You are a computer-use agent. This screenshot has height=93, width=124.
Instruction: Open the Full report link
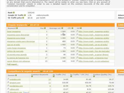click(13, 64)
